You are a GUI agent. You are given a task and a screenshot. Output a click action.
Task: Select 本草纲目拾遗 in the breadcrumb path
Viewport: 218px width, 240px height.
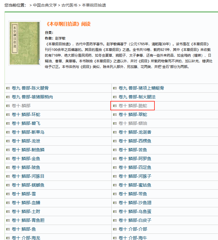94,5
